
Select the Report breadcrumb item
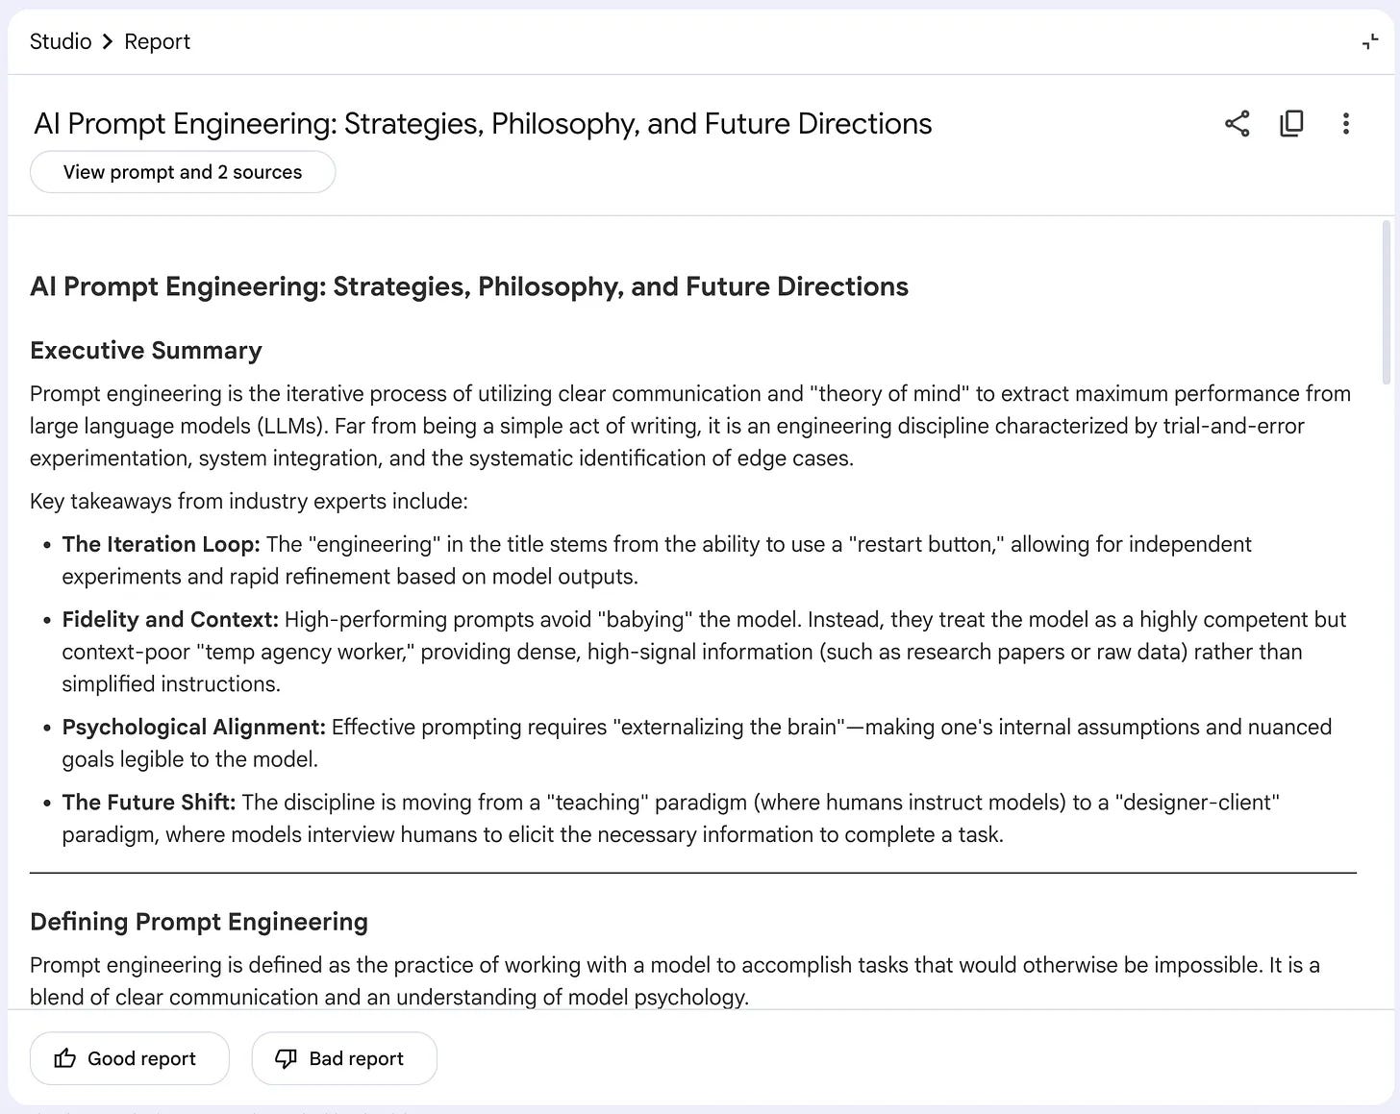pos(157,41)
